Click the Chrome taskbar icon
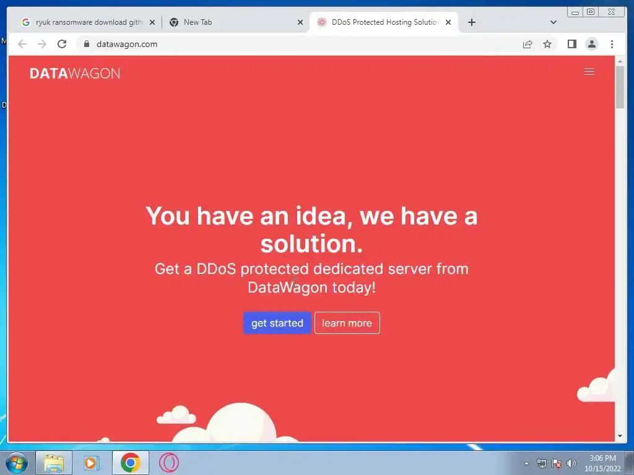The height and width of the screenshot is (475, 634). click(x=130, y=463)
